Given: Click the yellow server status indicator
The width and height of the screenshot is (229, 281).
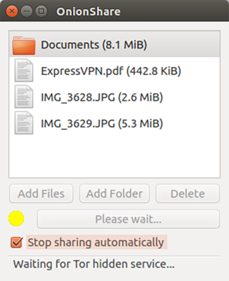Looking at the screenshot, I should click(x=16, y=218).
